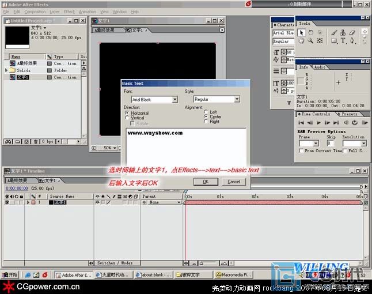
Task: Click the 8 bpc color depth button
Action: coord(47,142)
